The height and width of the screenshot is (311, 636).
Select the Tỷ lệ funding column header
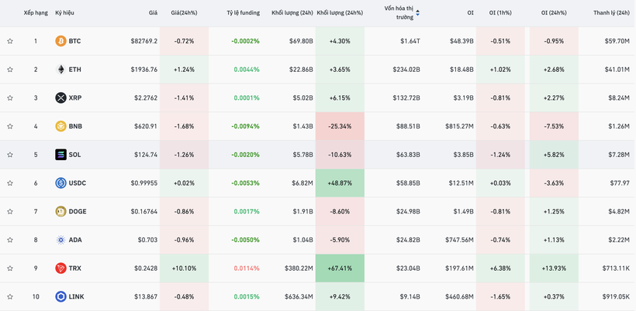click(x=243, y=13)
